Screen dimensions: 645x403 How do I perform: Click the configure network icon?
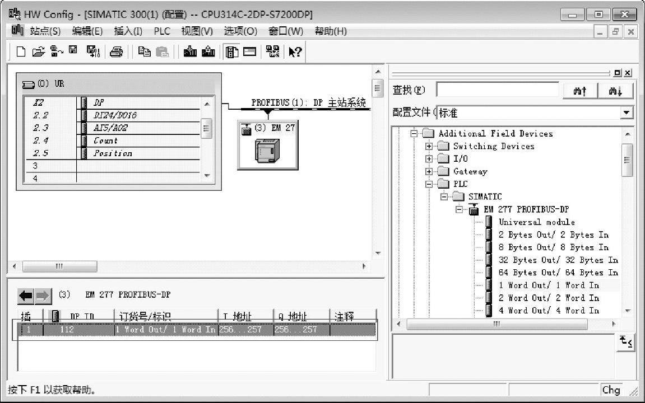coord(272,51)
